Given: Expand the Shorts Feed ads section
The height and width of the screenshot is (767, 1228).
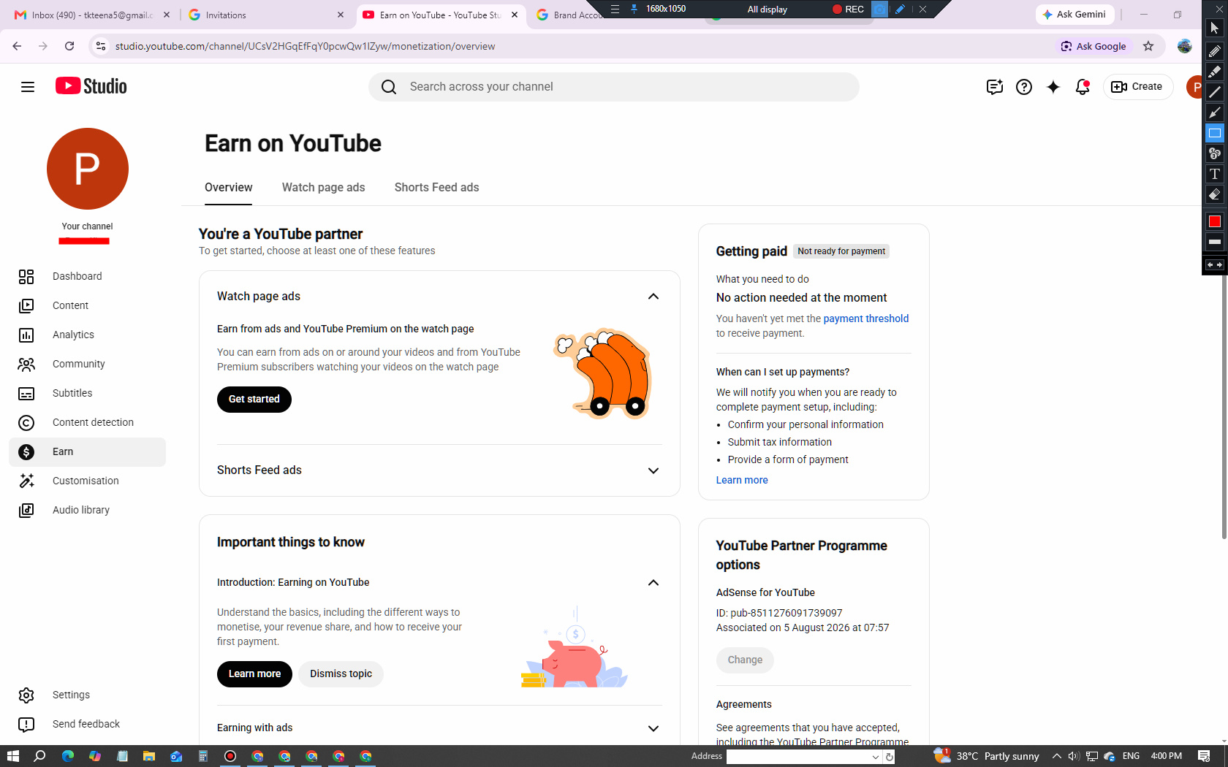Looking at the screenshot, I should point(653,470).
